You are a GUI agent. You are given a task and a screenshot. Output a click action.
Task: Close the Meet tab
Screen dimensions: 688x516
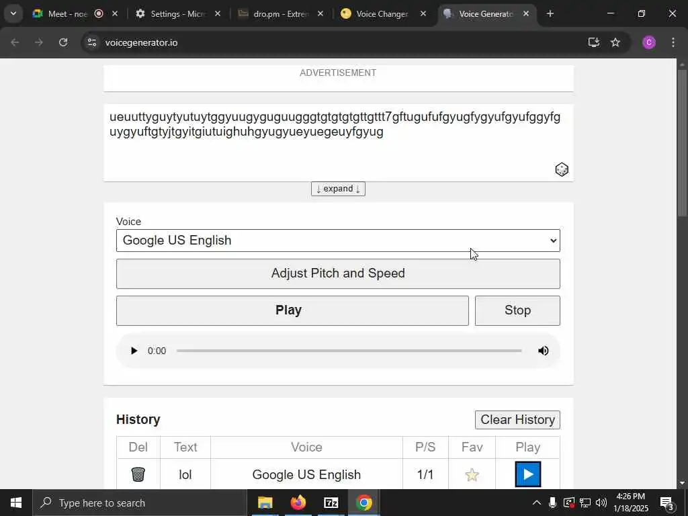[x=115, y=14]
